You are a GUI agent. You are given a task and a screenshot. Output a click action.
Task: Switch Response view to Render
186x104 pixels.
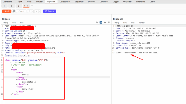pyautogui.click(x=142, y=23)
